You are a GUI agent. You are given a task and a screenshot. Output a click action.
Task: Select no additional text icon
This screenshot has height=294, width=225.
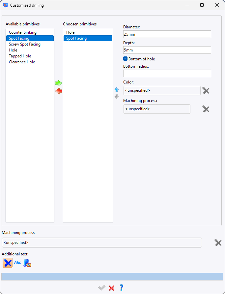pos(8,263)
